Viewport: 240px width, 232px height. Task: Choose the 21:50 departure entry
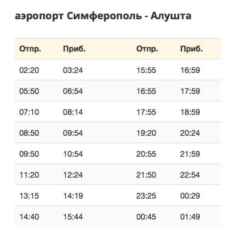[146, 175]
